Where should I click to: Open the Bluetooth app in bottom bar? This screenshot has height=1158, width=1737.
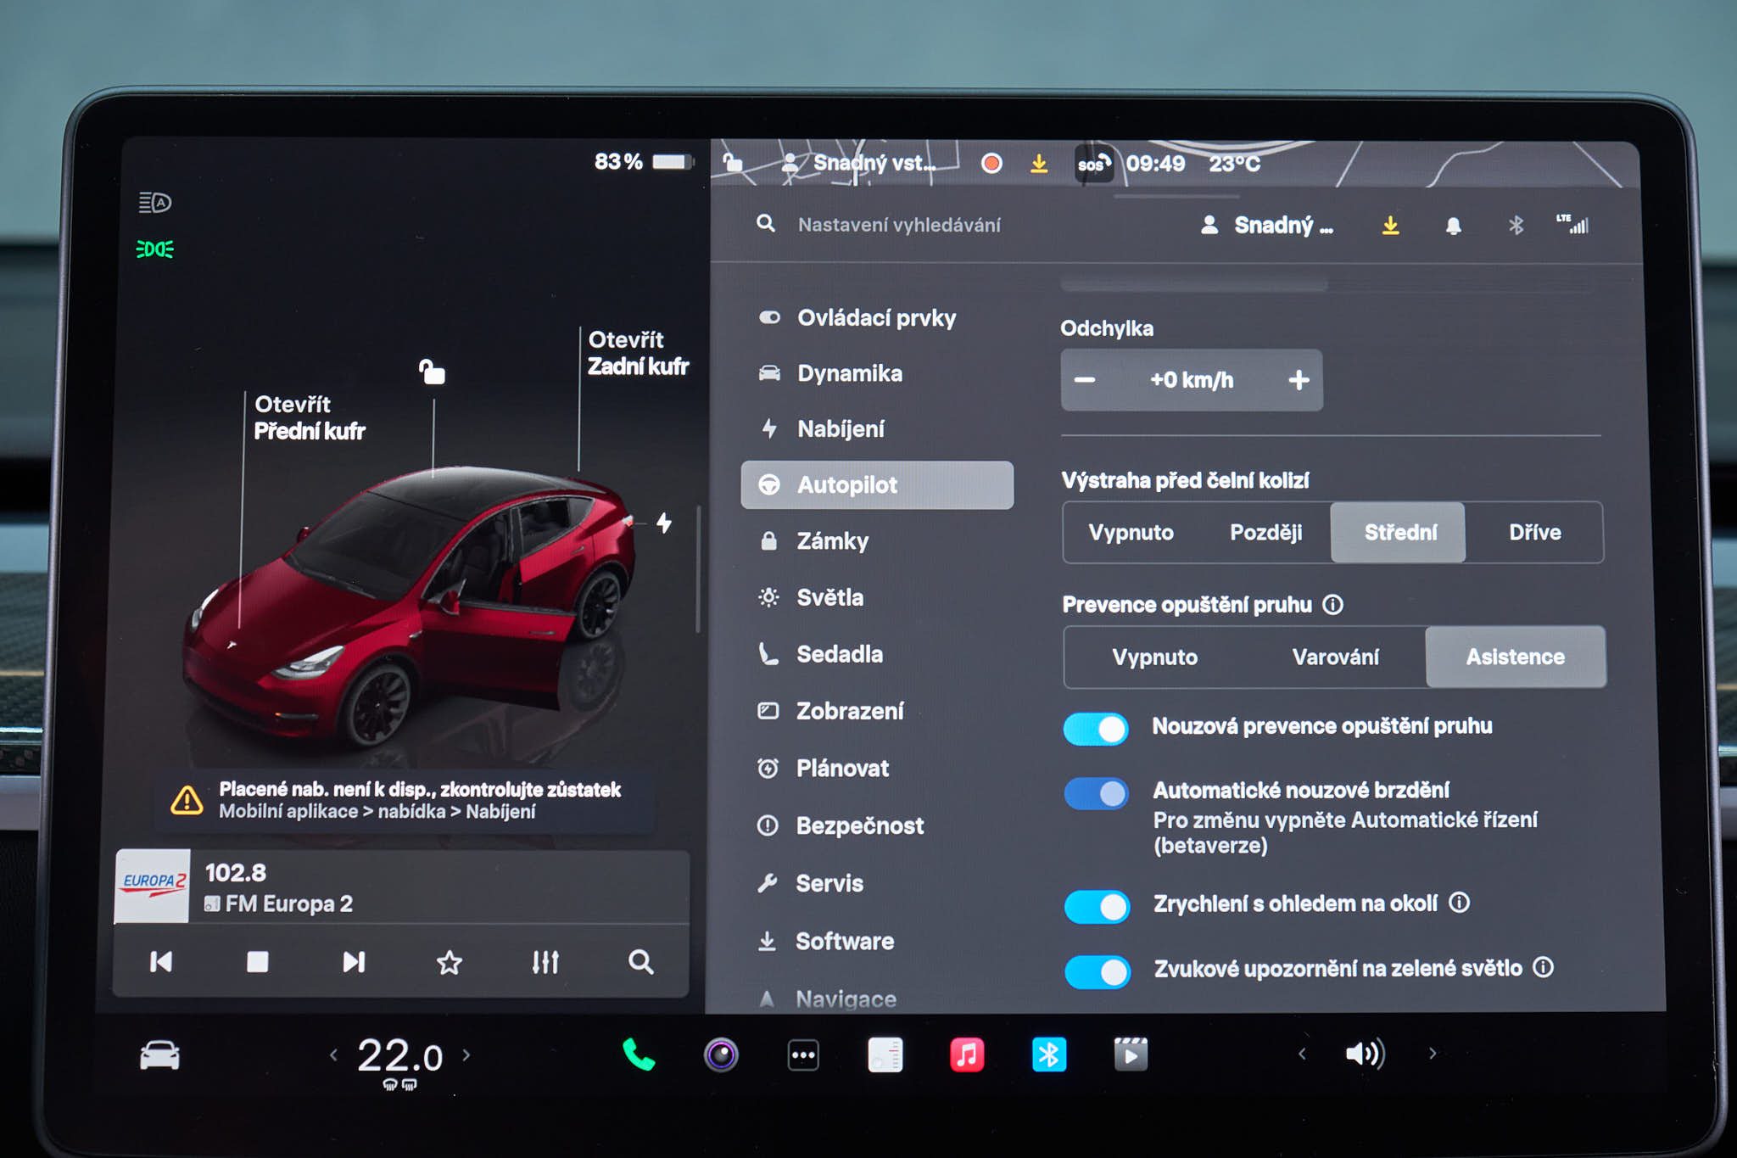[1049, 1055]
